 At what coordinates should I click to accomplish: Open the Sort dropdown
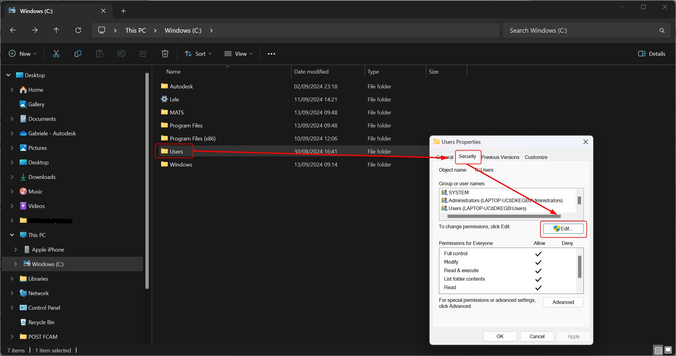click(x=198, y=54)
